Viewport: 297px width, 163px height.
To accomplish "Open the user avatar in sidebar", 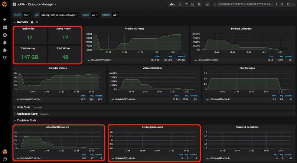I will coord(5,151).
